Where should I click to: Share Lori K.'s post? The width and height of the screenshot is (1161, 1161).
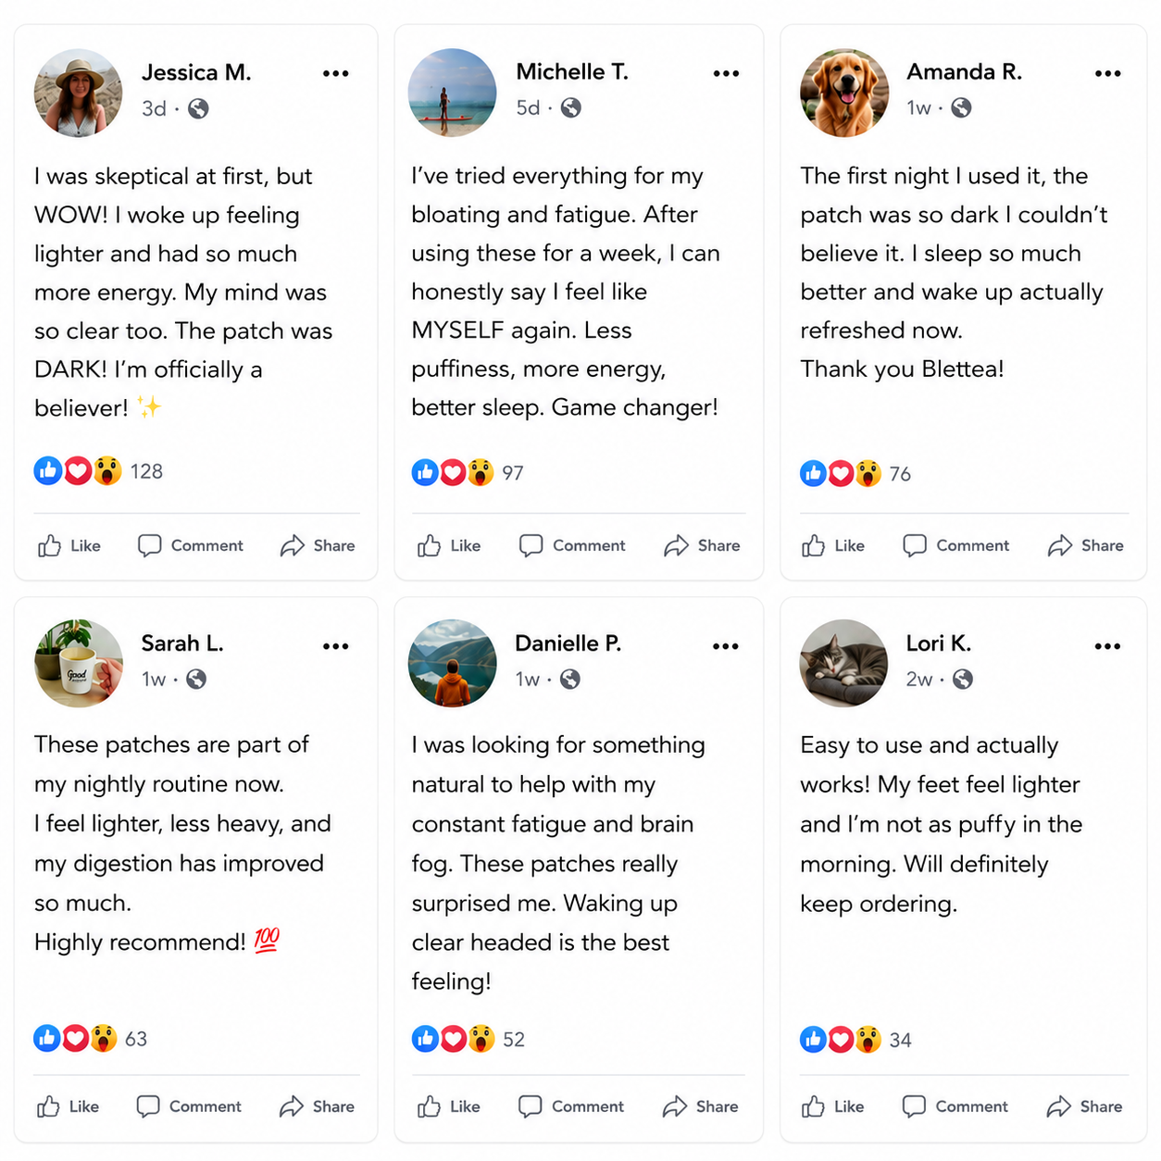[1084, 1106]
